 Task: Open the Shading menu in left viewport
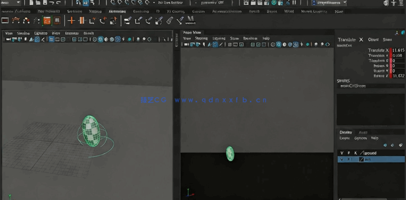(23, 33)
